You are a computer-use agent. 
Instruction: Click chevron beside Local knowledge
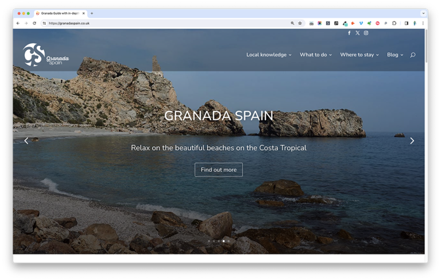(x=290, y=55)
